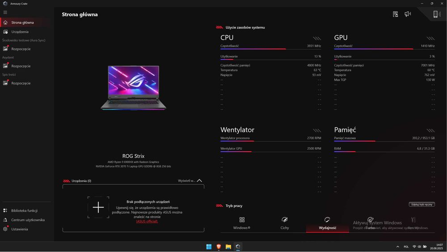Screen dimensions: 447x252
Task: Open the Wi-Fi network tray icon
Action: (414, 247)
